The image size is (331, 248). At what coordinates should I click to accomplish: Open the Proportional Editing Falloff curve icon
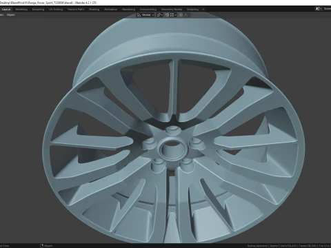click(x=185, y=15)
